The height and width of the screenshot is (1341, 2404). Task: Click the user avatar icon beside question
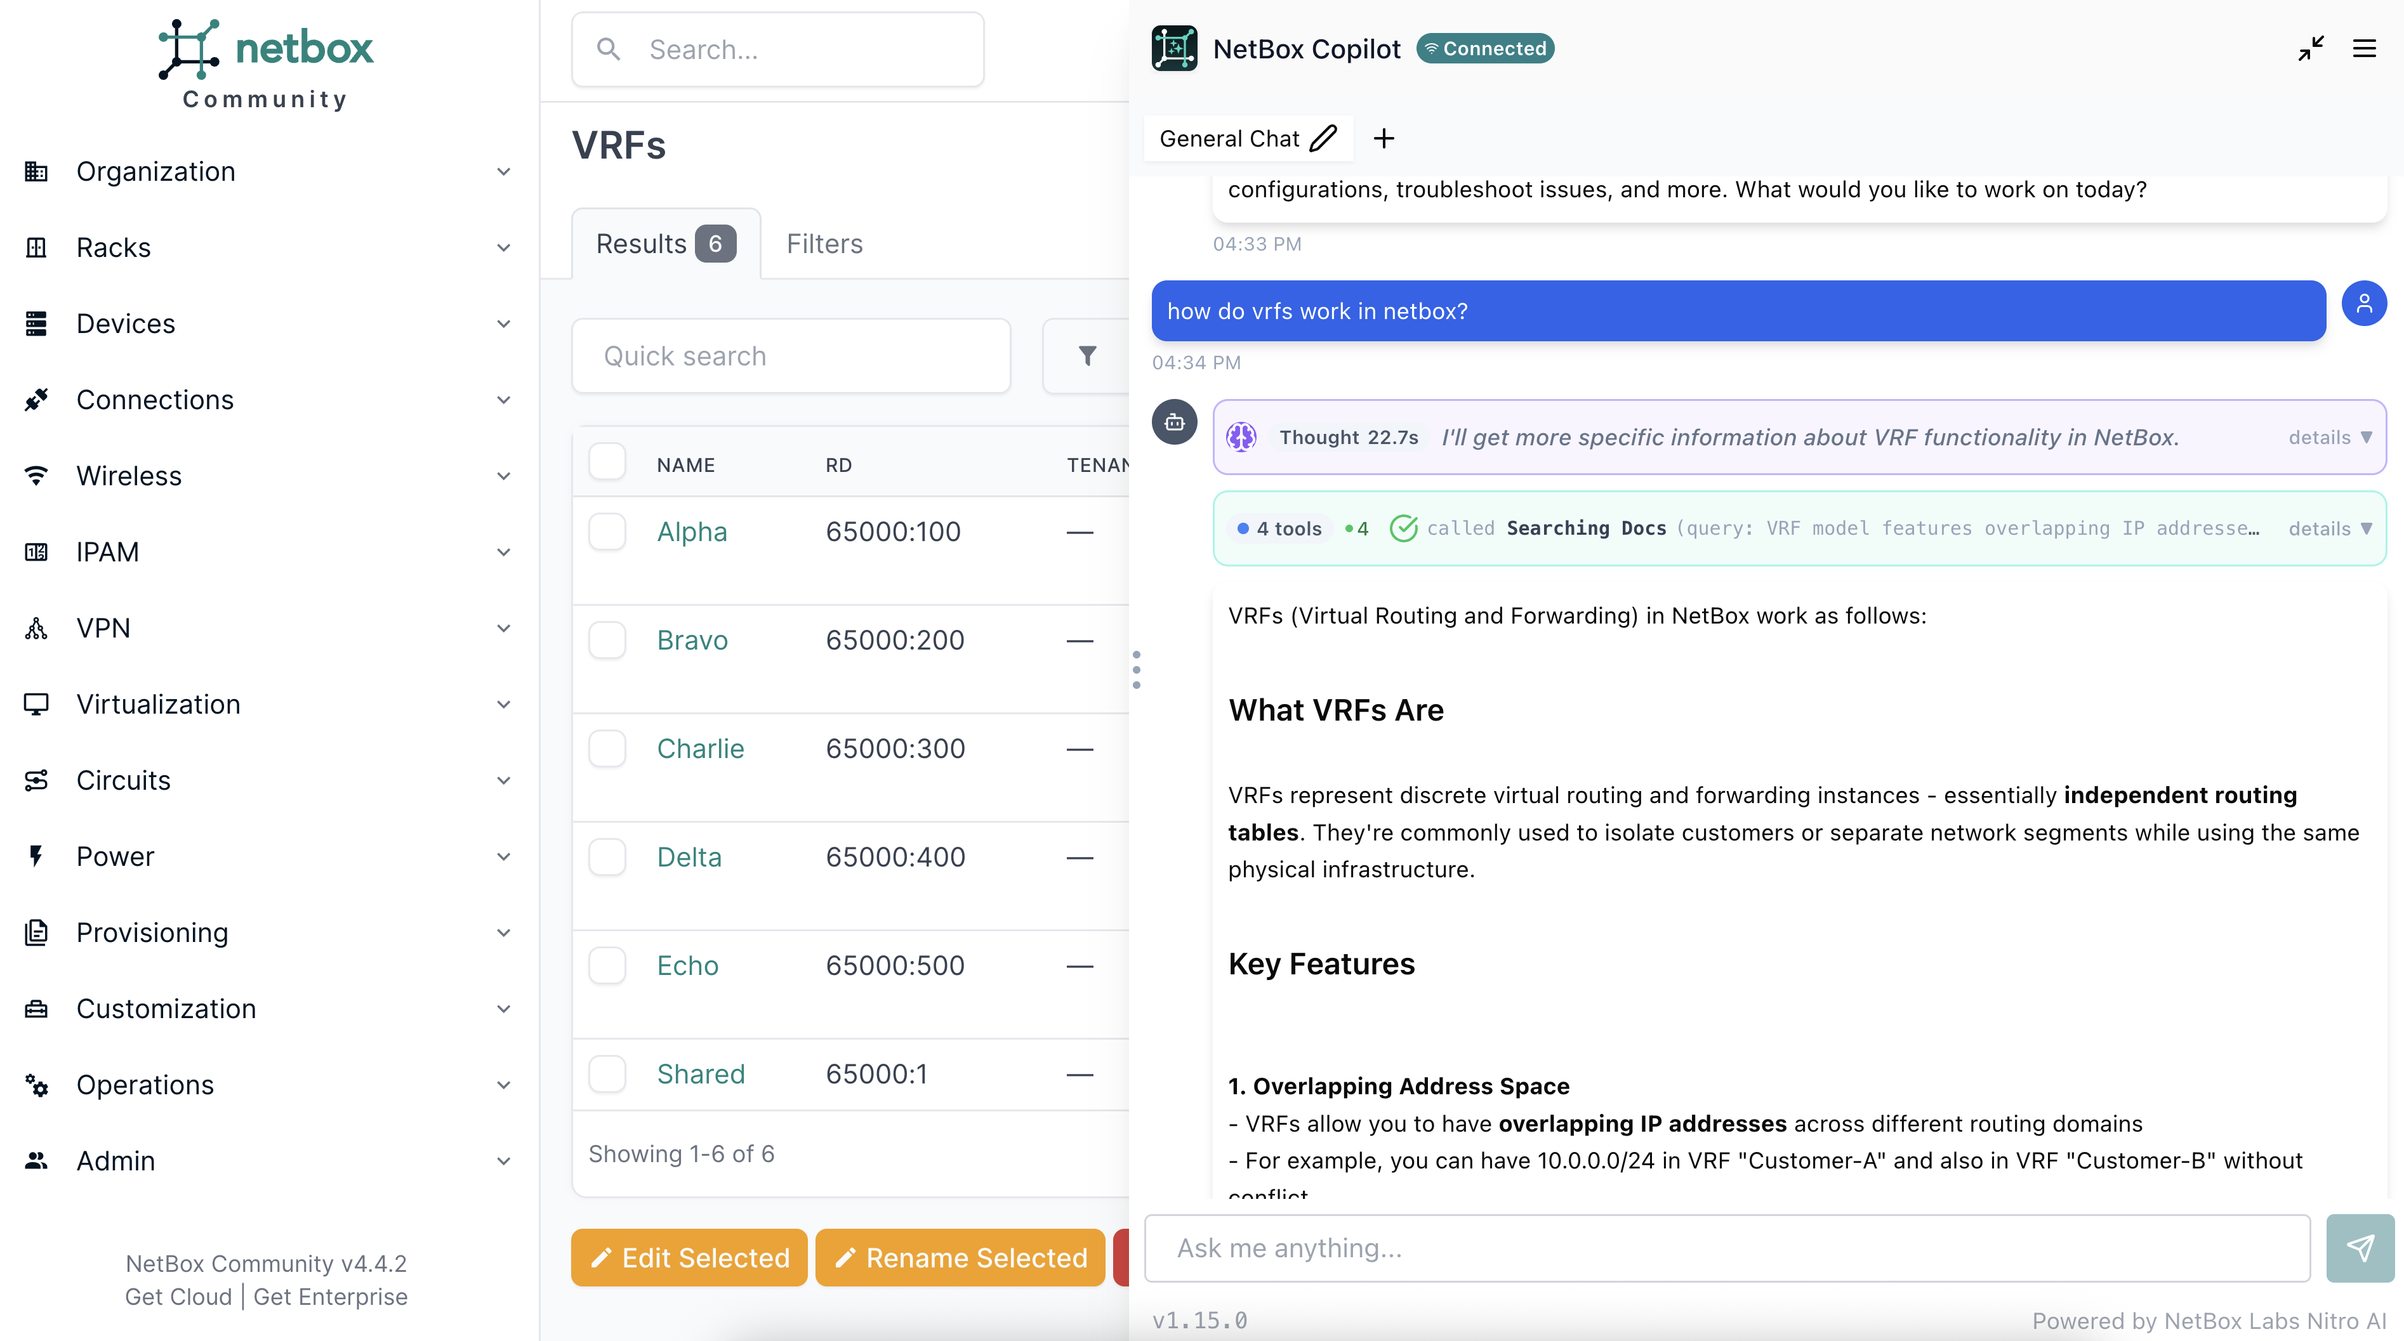(x=2364, y=304)
